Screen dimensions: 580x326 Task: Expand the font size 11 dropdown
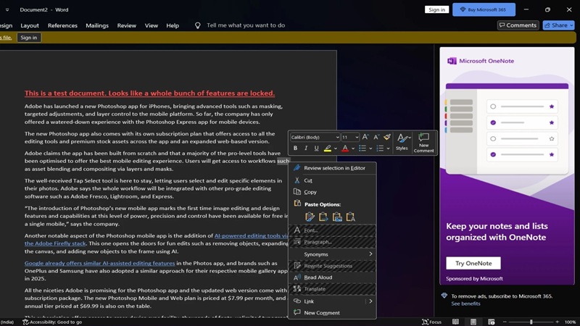click(x=350, y=137)
